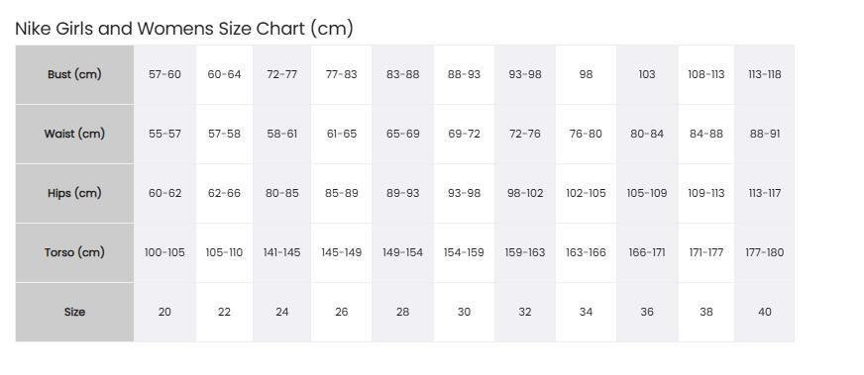Click torso measurement 141-145

coord(281,252)
